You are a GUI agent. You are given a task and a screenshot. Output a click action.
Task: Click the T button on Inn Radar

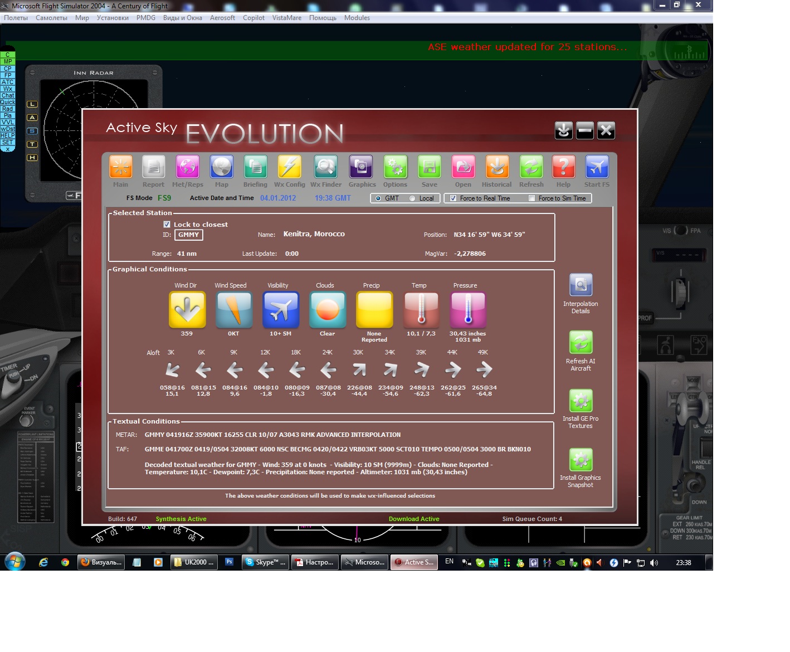coord(32,144)
